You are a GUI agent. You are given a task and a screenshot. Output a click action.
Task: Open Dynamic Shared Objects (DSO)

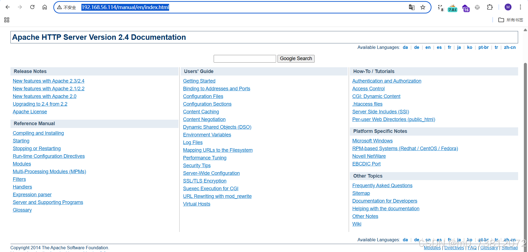click(217, 127)
